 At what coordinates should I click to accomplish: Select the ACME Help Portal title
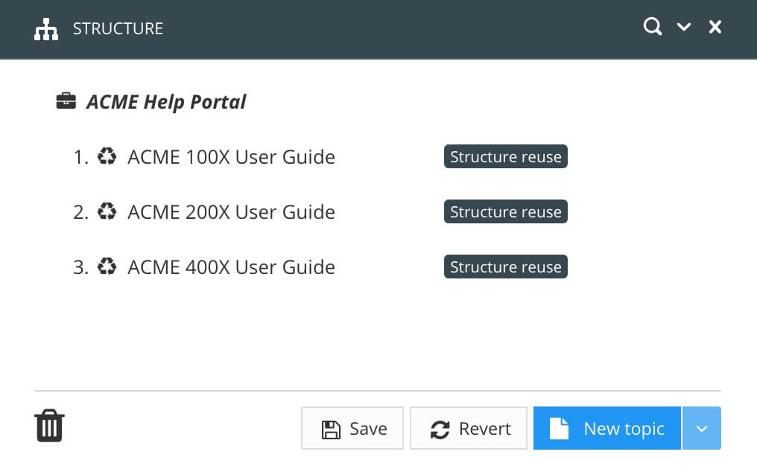point(166,101)
